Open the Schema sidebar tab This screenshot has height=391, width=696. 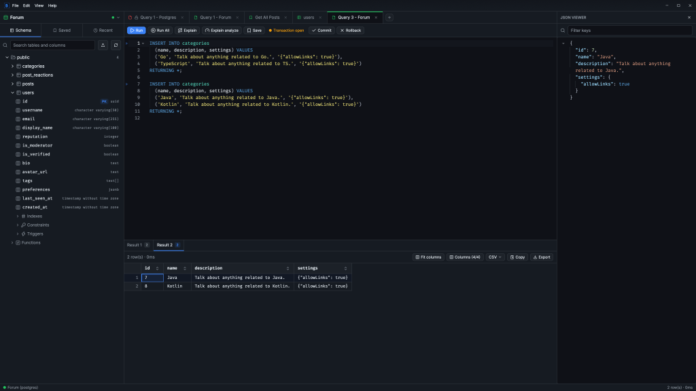click(21, 31)
